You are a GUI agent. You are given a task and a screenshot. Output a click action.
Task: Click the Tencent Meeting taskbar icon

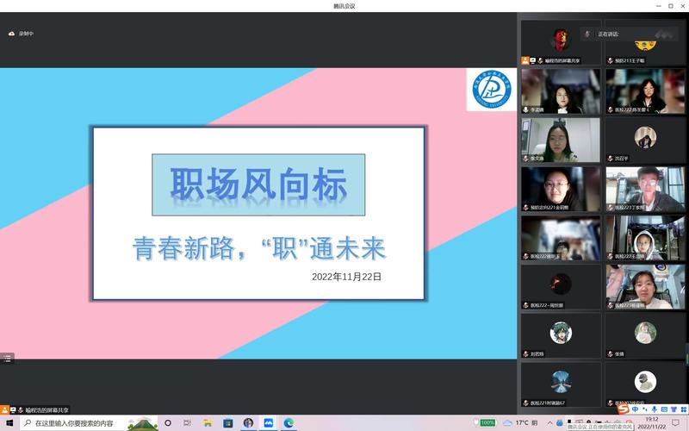click(269, 423)
